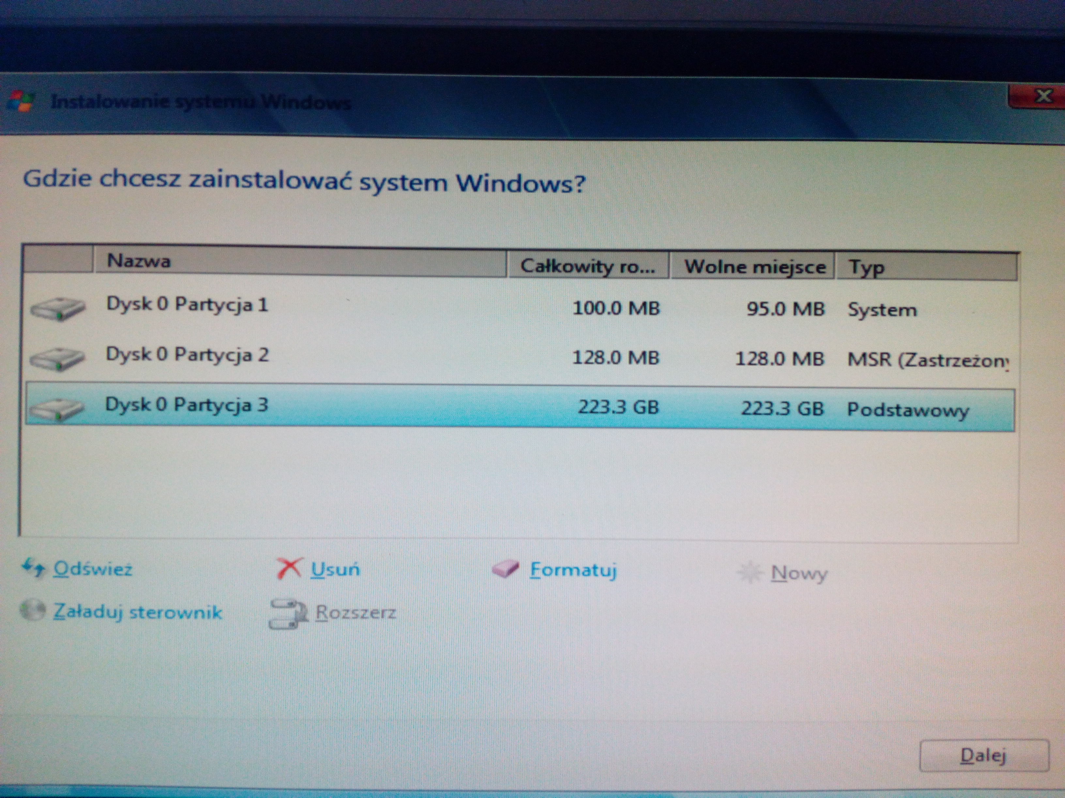
Task: Click the 128.0 MB total size cell
Action: [615, 358]
